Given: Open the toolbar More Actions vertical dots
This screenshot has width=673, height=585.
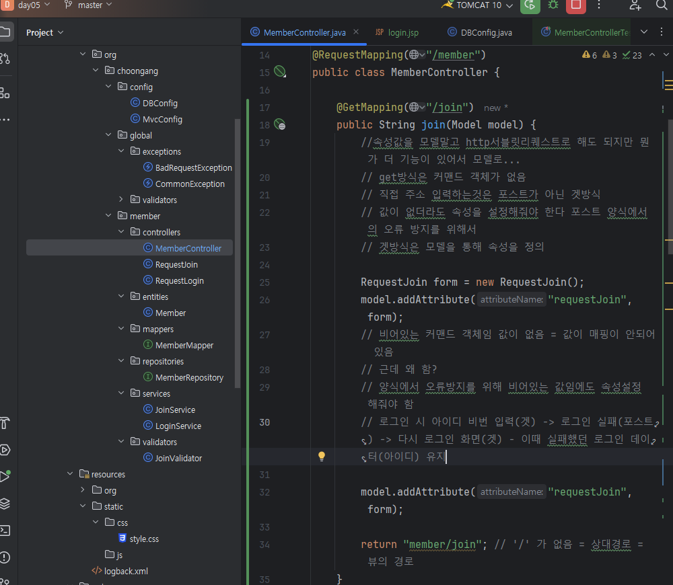Looking at the screenshot, I should click(599, 5).
